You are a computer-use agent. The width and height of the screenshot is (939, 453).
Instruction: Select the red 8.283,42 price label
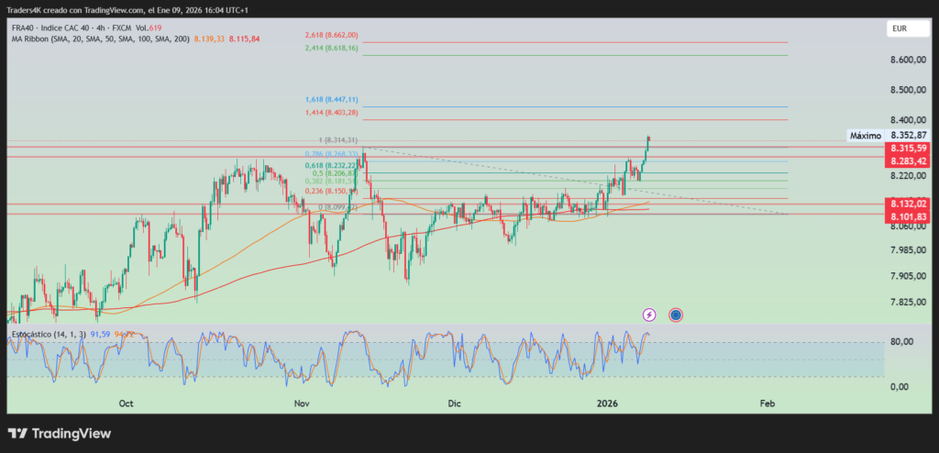(908, 161)
